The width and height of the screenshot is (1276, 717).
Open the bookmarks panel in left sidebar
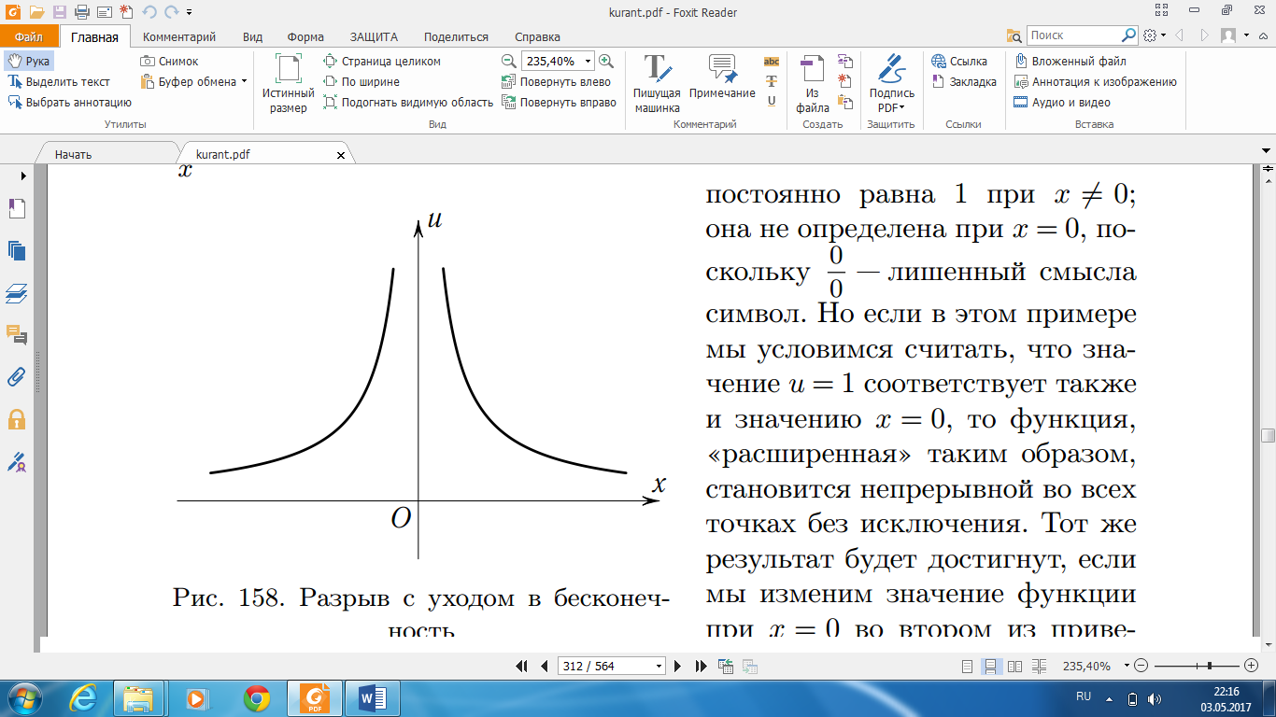point(16,209)
